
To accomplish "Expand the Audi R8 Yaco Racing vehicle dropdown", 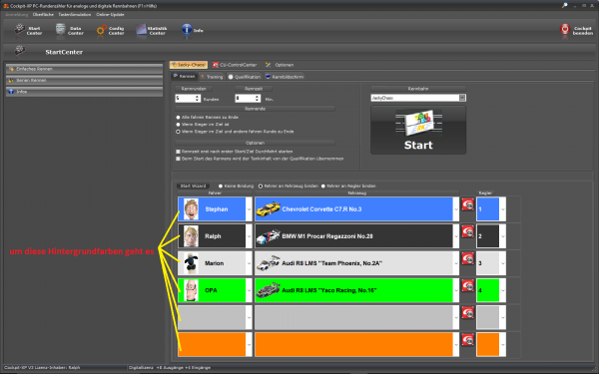I will pyautogui.click(x=456, y=290).
